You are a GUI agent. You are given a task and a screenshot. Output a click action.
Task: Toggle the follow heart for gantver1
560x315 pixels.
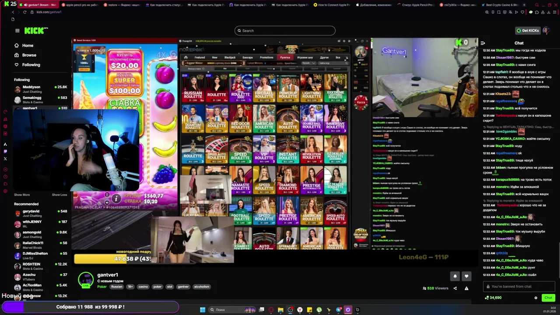point(466,276)
